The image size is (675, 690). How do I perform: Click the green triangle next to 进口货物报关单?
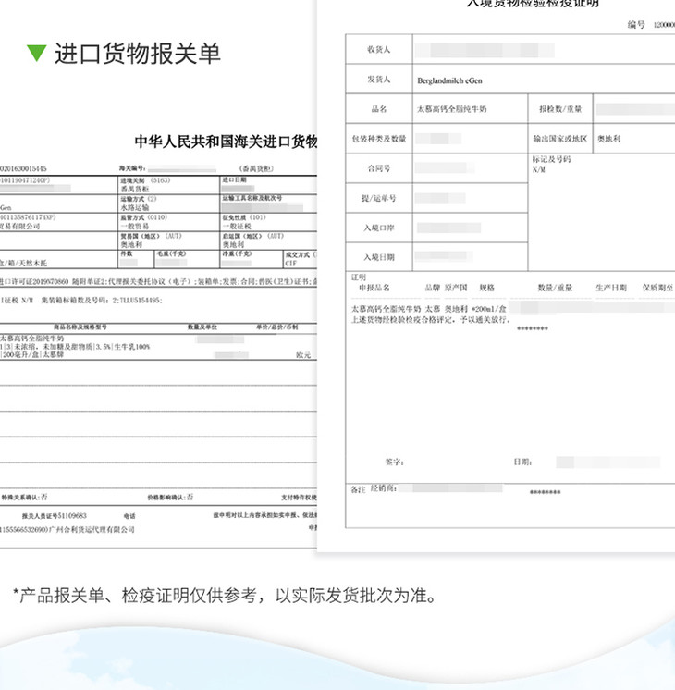click(36, 54)
